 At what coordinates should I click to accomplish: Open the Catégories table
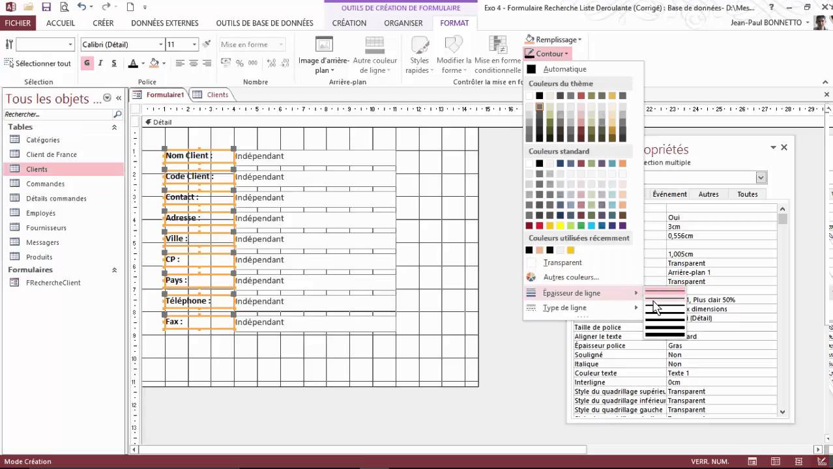coord(43,140)
